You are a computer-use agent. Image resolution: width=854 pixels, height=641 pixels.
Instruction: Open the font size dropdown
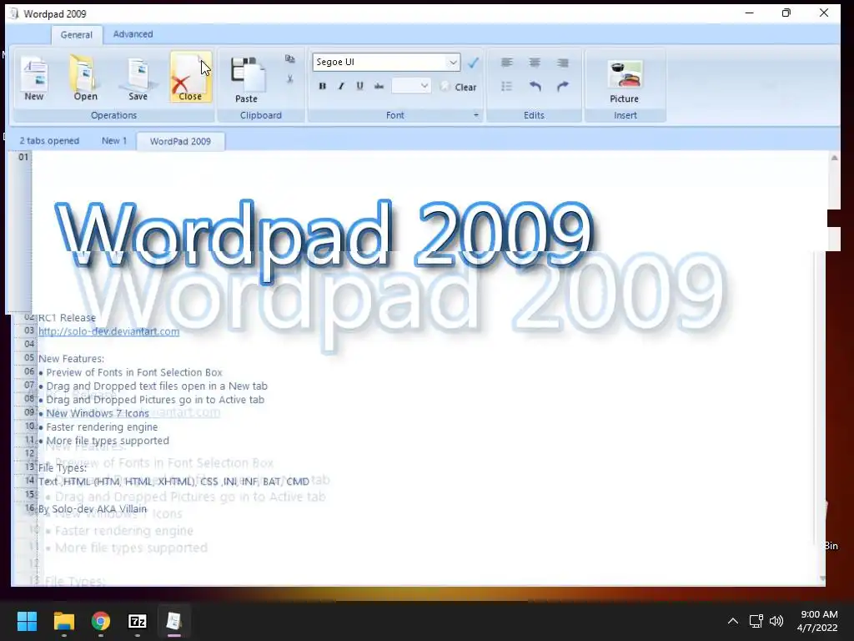tap(424, 86)
